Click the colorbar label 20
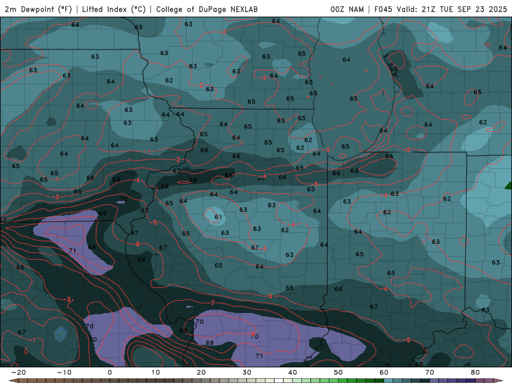Viewport: 512px width, 384px height. coord(201,372)
